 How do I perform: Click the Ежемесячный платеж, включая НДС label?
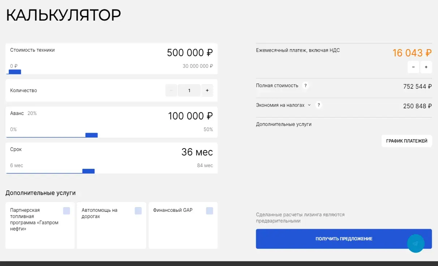[x=298, y=50]
